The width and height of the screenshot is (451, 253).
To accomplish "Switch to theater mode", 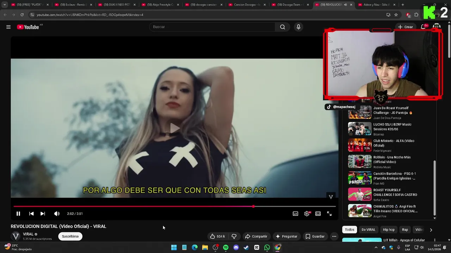I will (x=318, y=214).
